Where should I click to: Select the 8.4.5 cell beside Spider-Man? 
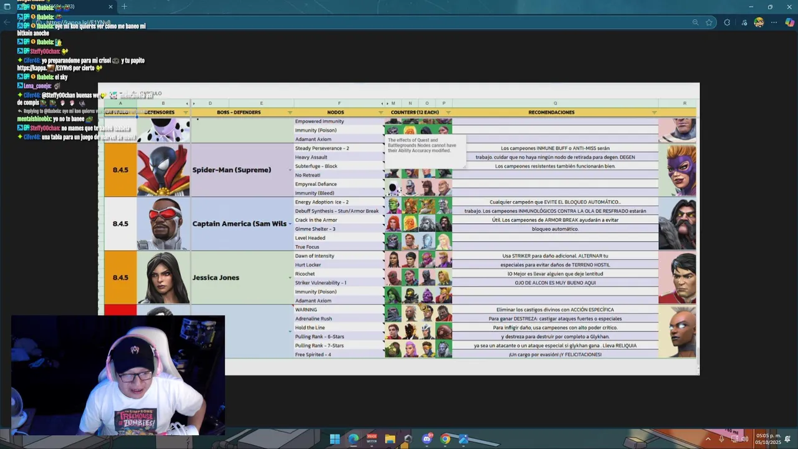(x=120, y=170)
